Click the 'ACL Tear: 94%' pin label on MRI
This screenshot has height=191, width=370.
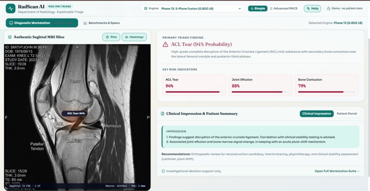pos(74,113)
